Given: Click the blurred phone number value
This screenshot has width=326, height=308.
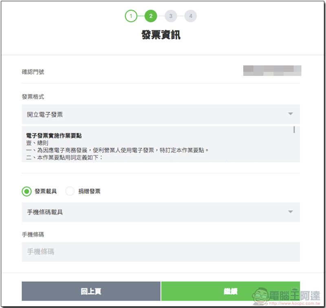Looking at the screenshot, I should 272,70.
